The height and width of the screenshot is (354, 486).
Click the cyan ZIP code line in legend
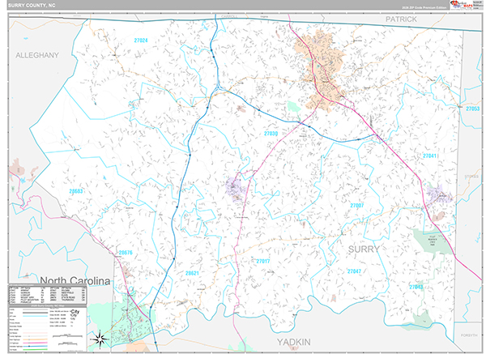35,316
